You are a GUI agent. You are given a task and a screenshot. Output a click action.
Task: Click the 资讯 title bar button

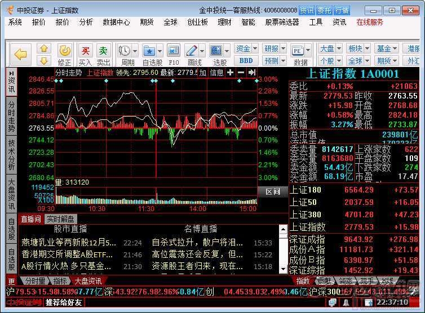pos(307,11)
